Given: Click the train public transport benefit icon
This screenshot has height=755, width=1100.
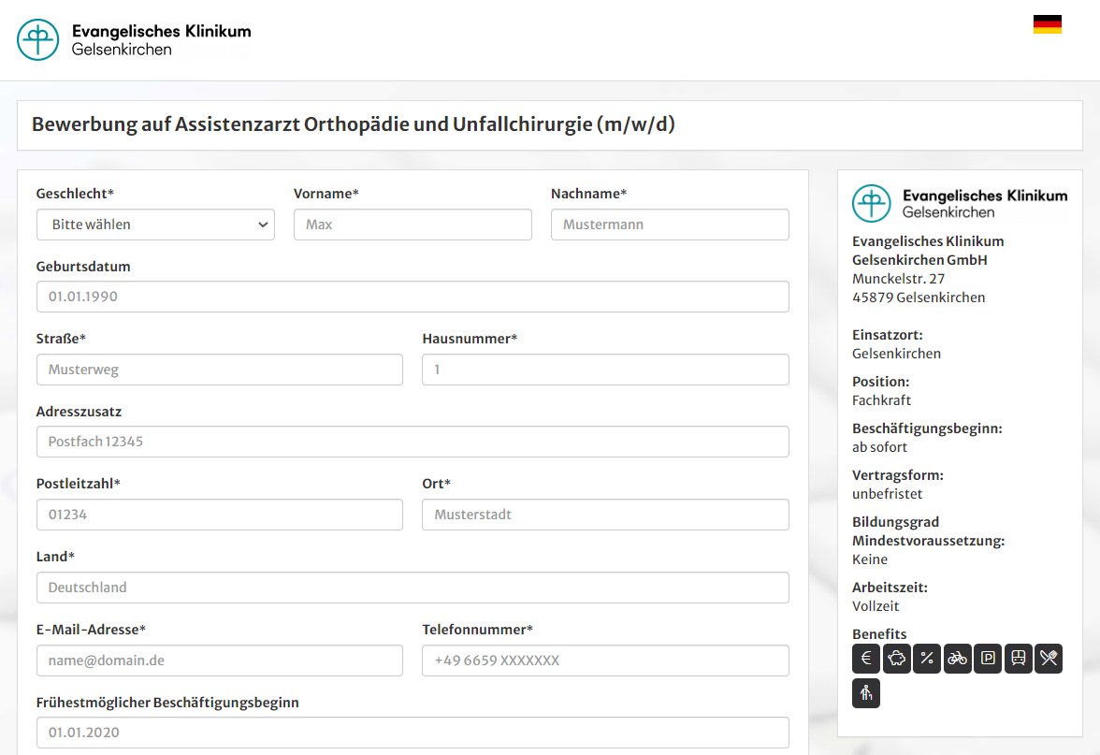Looking at the screenshot, I should tap(1018, 658).
